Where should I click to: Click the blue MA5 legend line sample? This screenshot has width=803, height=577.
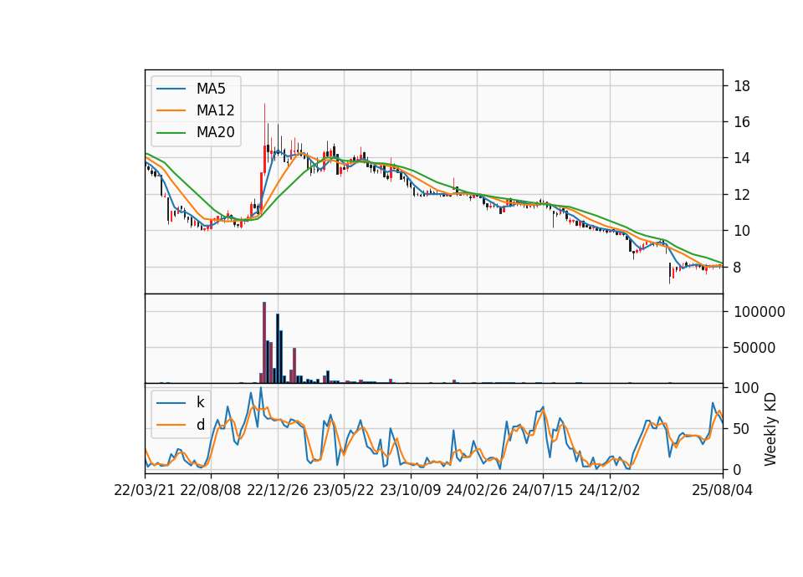[171, 89]
